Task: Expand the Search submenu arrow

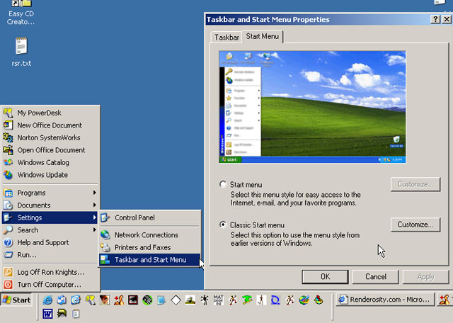Action: coord(94,230)
